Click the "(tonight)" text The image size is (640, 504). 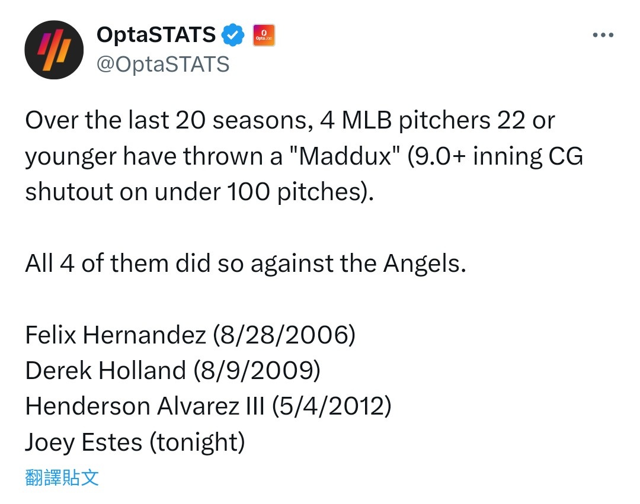(x=197, y=442)
